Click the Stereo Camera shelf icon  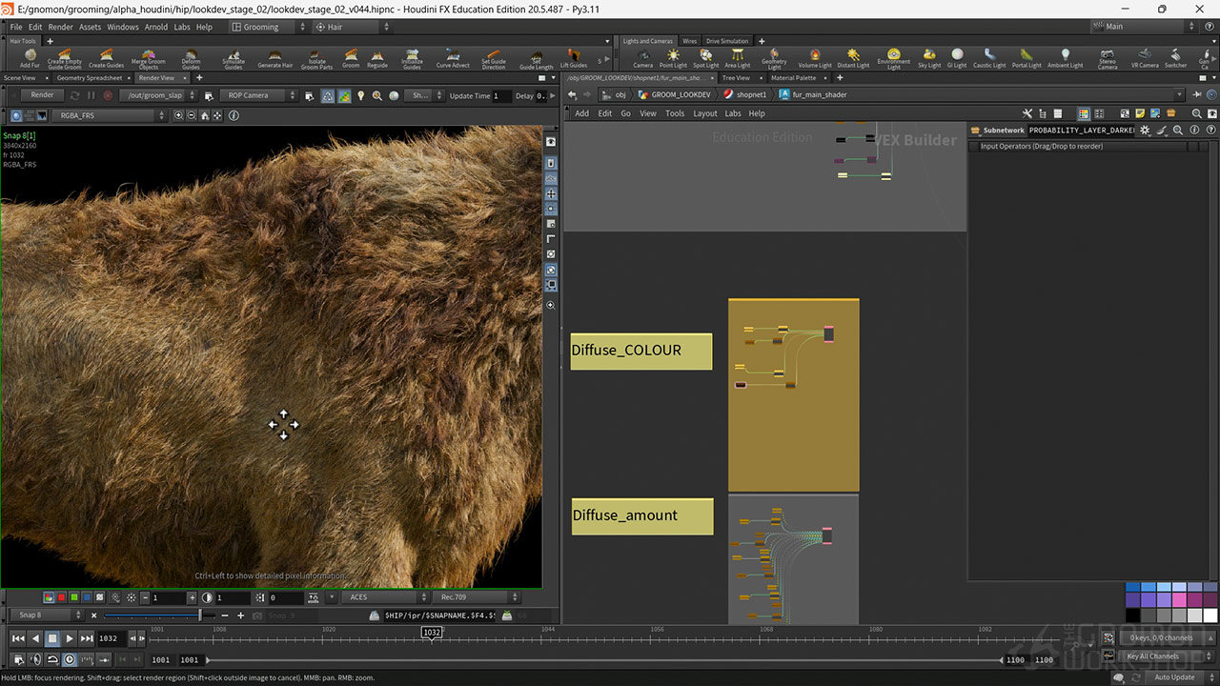pyautogui.click(x=1107, y=57)
